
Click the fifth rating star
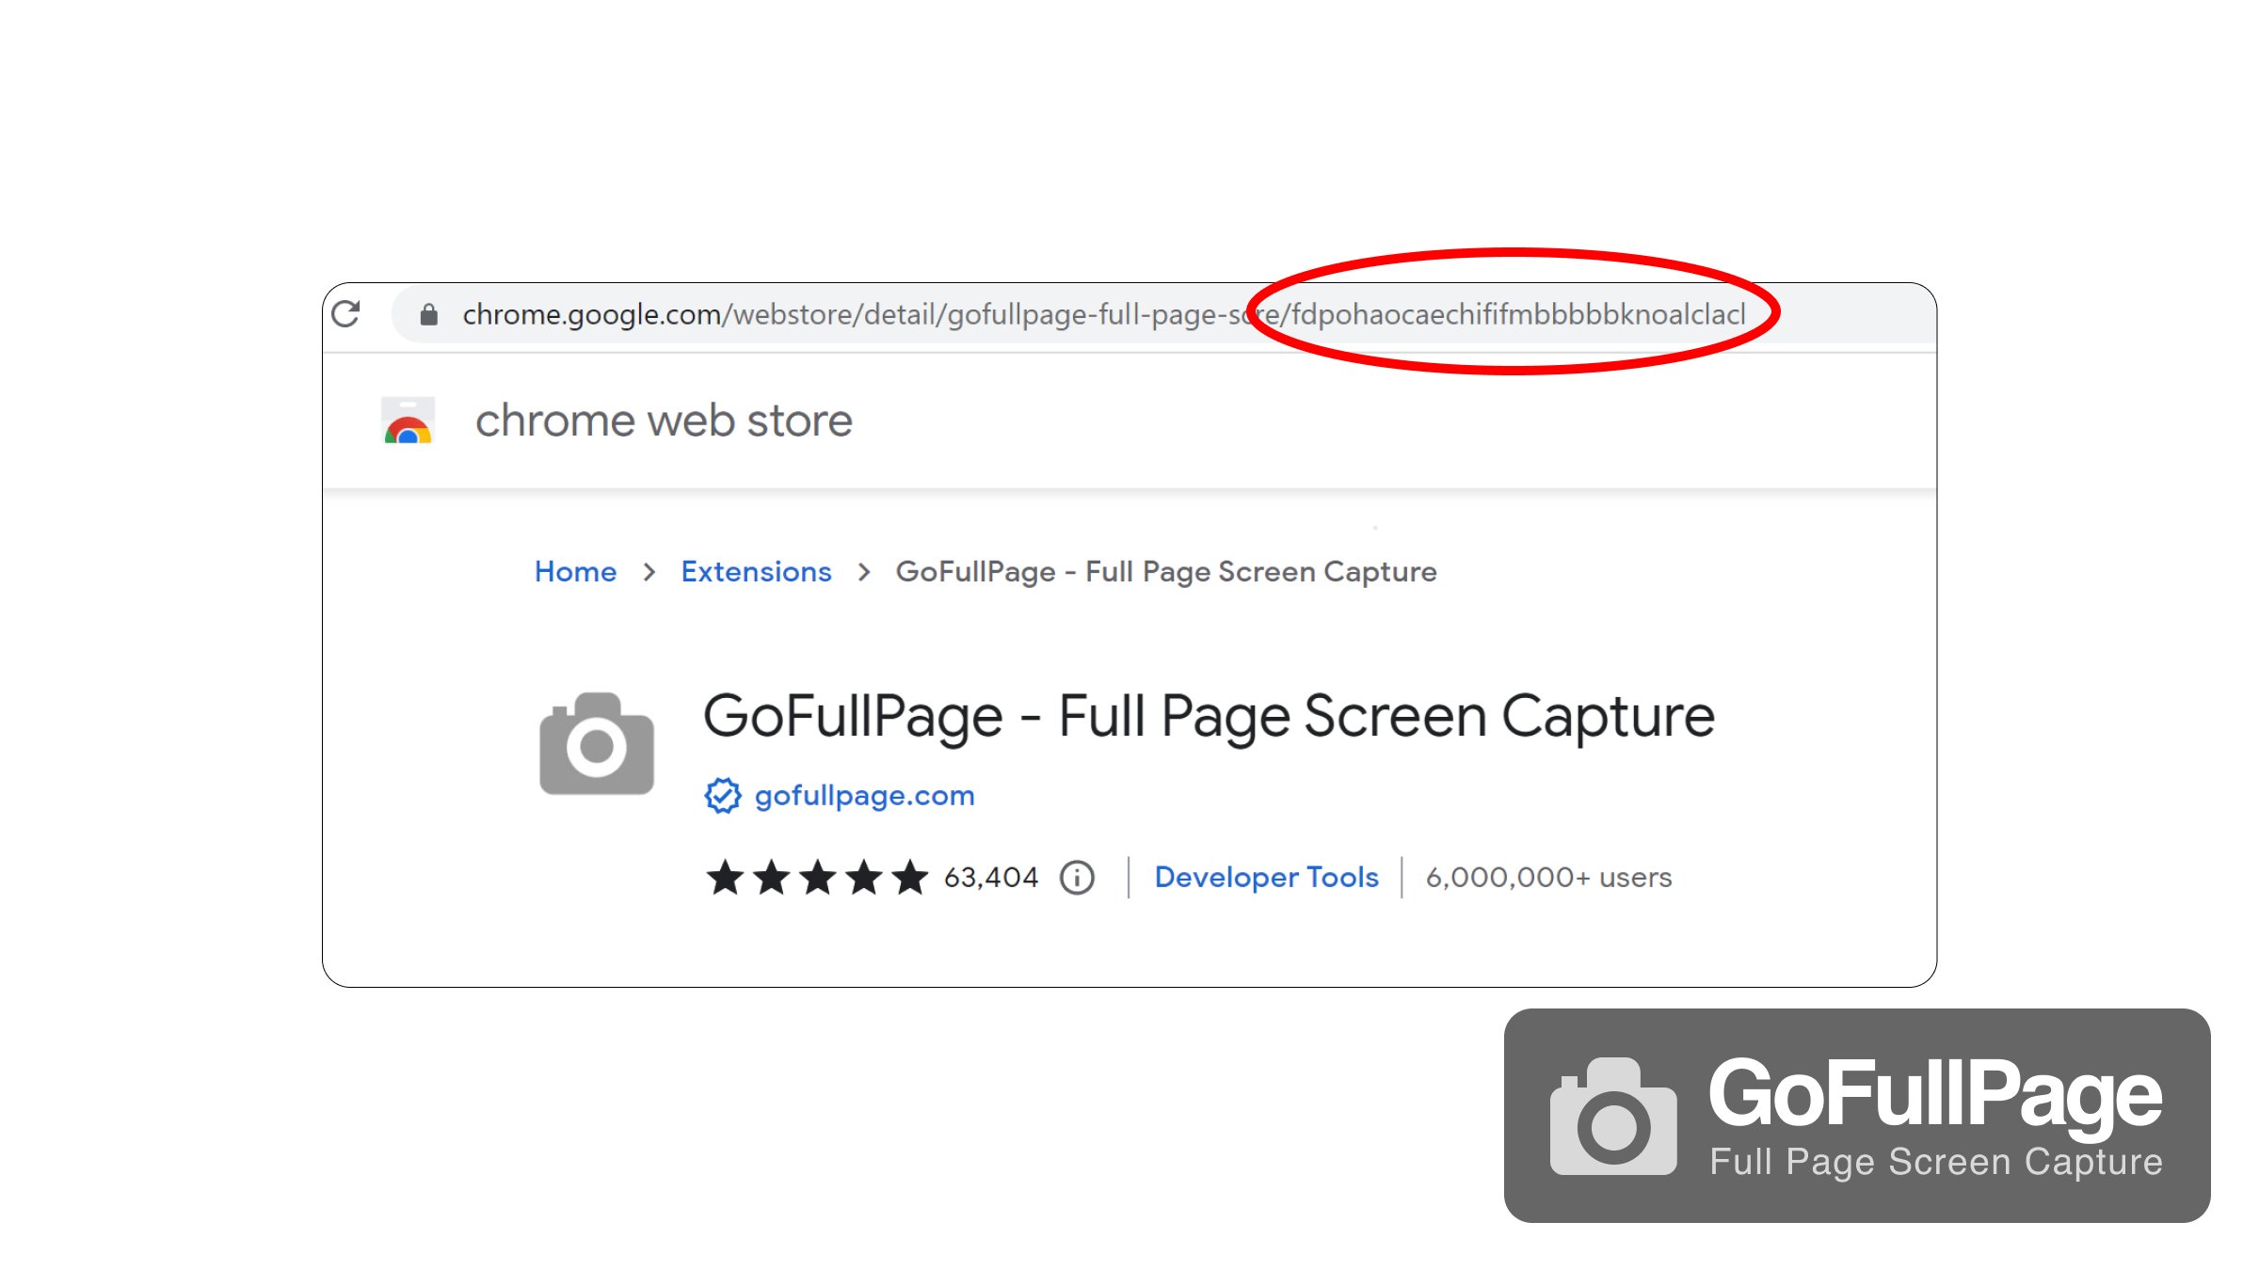[909, 877]
